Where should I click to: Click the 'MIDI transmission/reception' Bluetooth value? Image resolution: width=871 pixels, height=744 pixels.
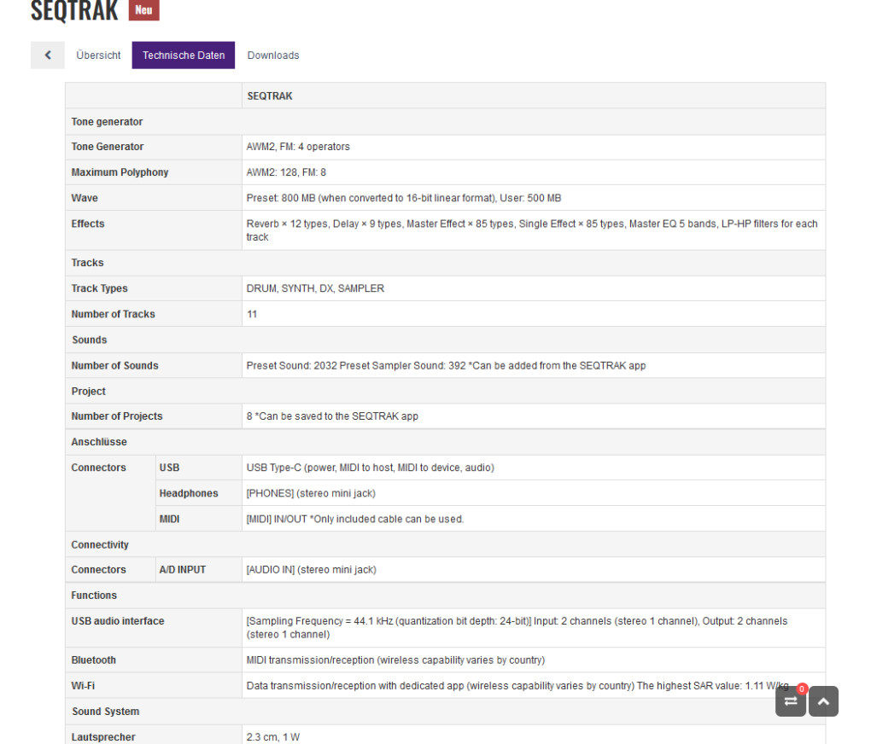(x=395, y=660)
